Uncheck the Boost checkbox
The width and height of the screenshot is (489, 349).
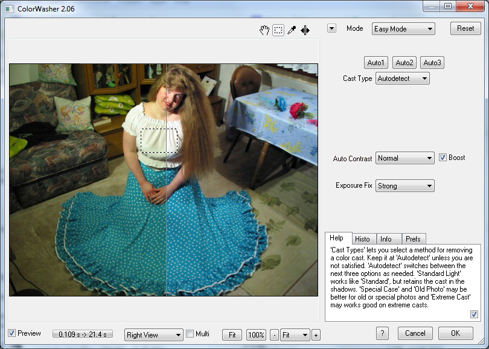tap(443, 158)
